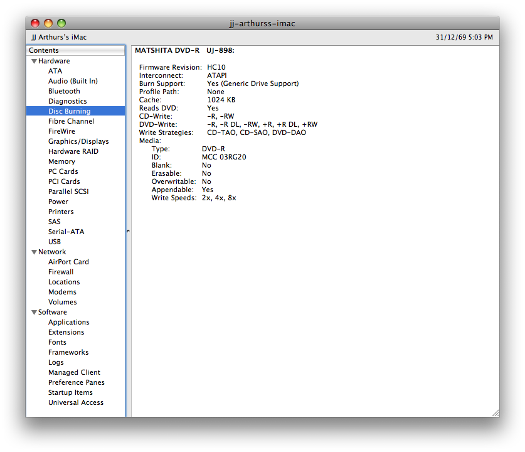
Task: Click the 31/12/69 5:03 PM timestamp
Action: pyautogui.click(x=464, y=37)
